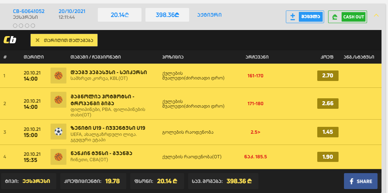
Task: Click the ტიპი: ექსპრესი summary box
Action: 29,181
